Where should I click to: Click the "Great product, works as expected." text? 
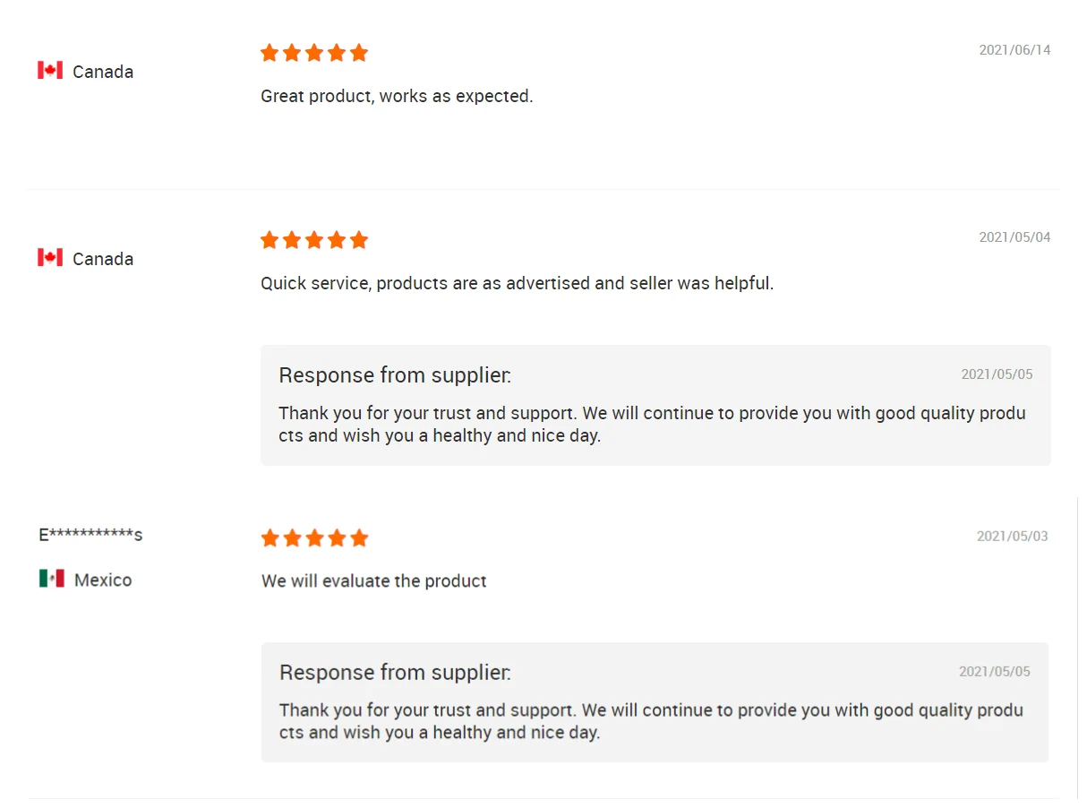point(397,96)
